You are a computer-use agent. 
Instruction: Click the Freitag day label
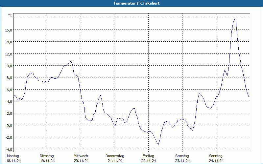click(x=148, y=156)
